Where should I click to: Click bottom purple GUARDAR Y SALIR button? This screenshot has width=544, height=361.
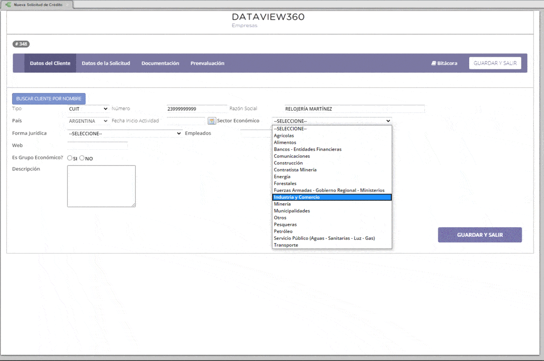click(x=480, y=235)
